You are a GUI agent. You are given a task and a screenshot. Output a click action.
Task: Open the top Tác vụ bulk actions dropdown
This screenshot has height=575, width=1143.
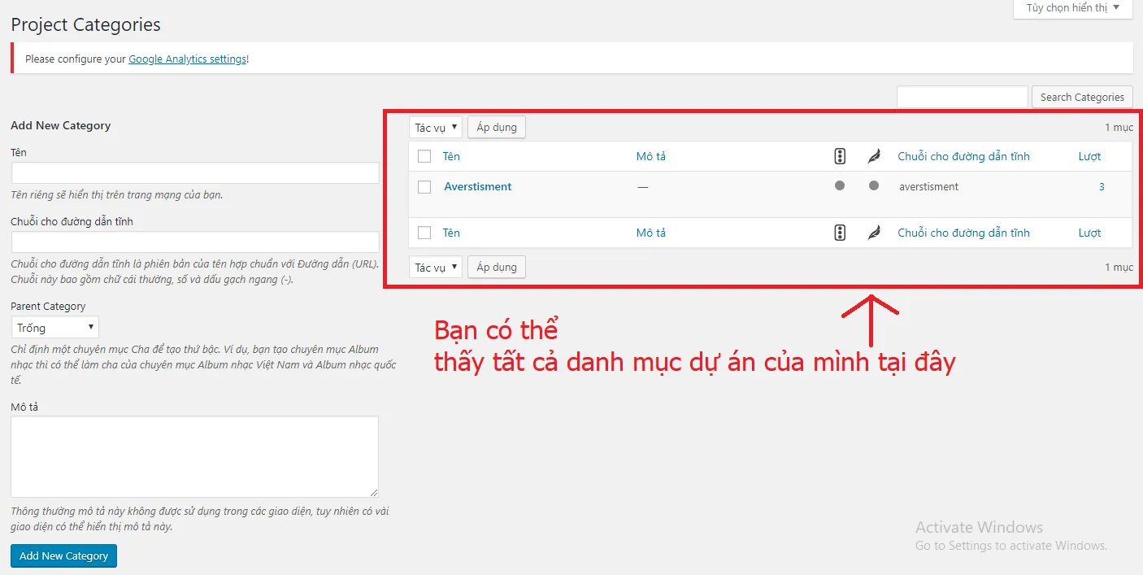coord(436,128)
